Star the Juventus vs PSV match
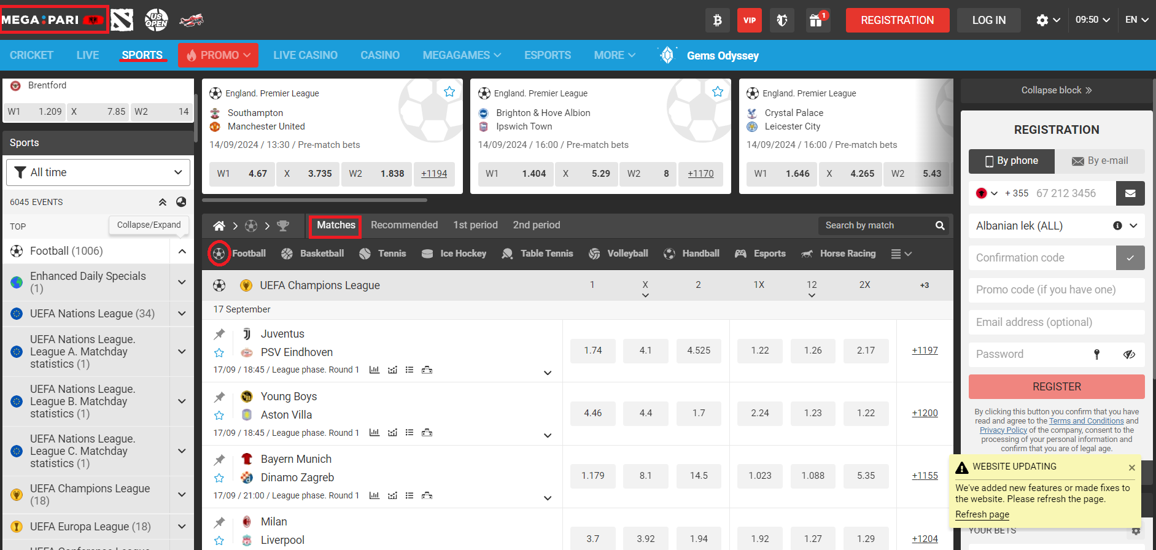1156x550 pixels. [219, 352]
